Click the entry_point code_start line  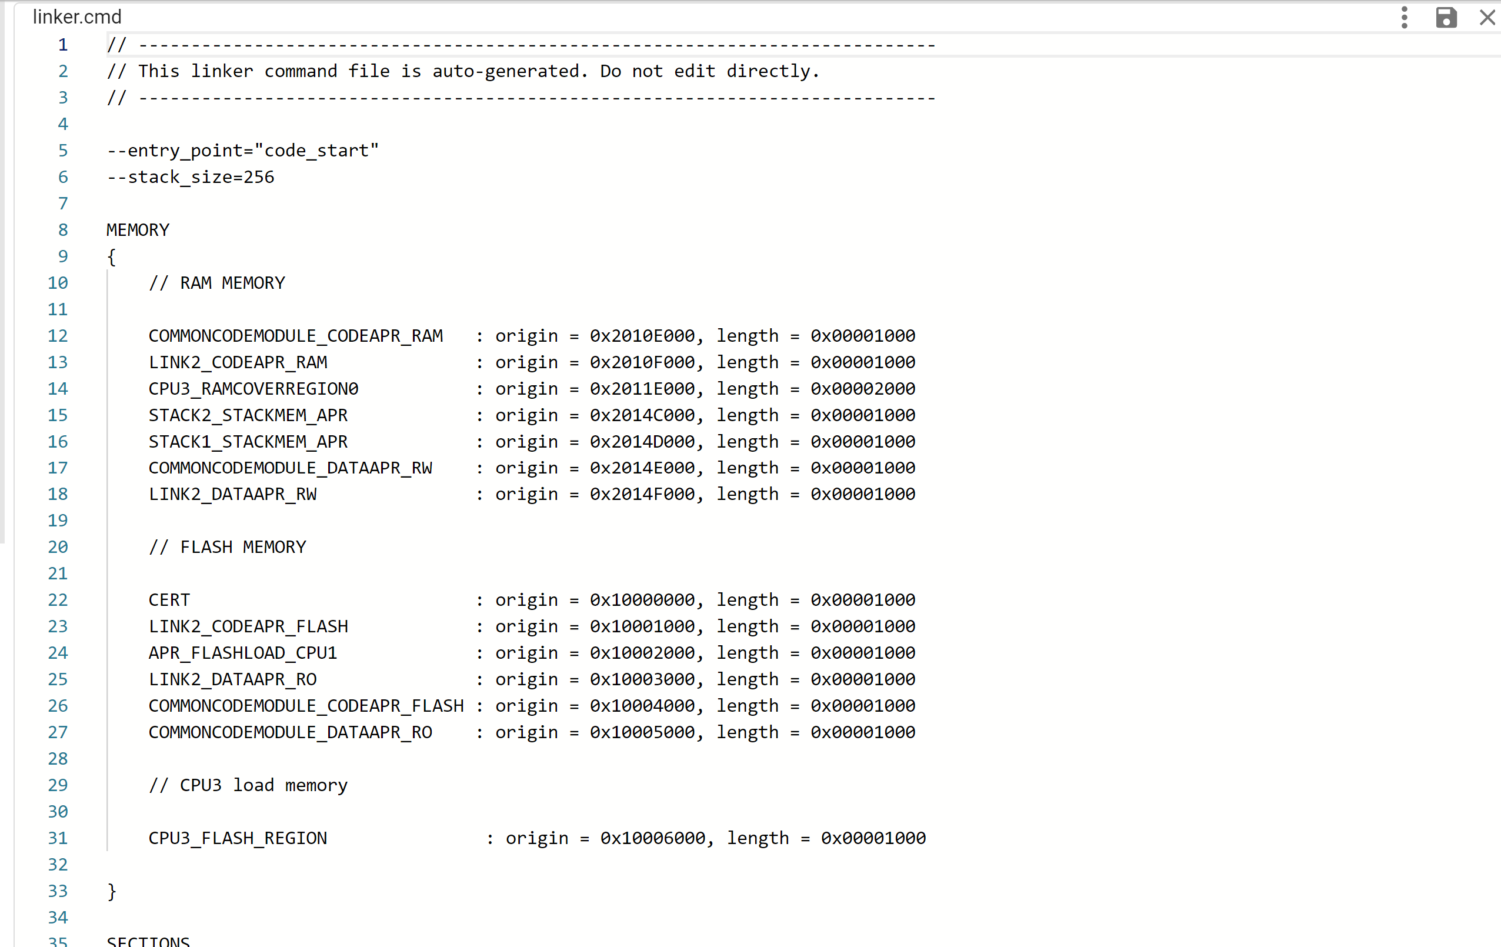[x=242, y=149]
